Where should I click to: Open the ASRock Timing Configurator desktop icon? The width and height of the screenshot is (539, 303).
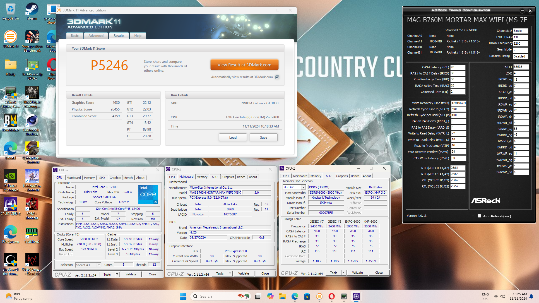(x=11, y=97)
